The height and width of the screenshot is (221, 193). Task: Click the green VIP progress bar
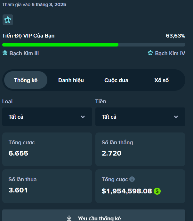[60, 45]
